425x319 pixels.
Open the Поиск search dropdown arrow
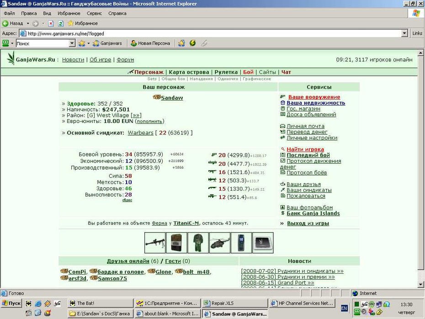tap(72, 43)
